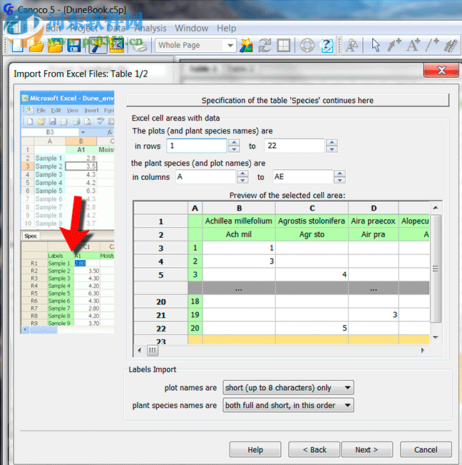Click row header 22 in preview
Viewport: 462px width, 465px height.
(160, 329)
